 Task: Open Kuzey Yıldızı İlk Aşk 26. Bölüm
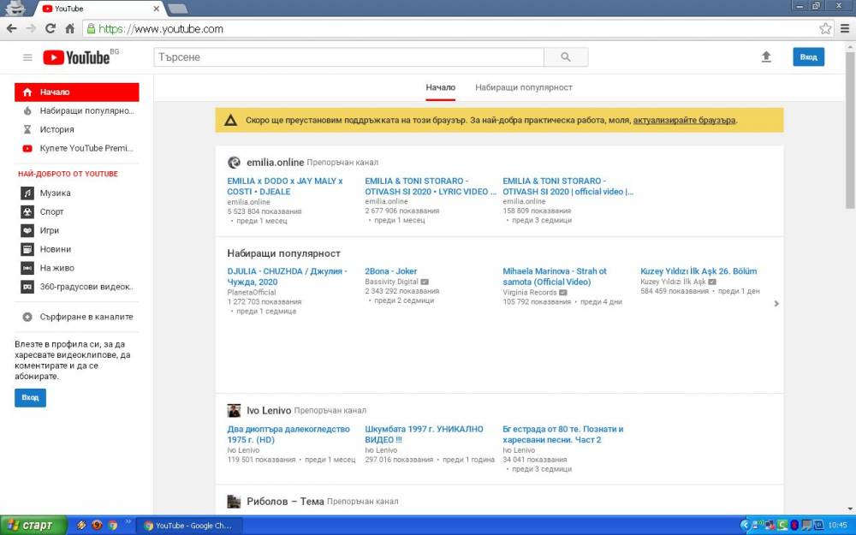(x=698, y=271)
